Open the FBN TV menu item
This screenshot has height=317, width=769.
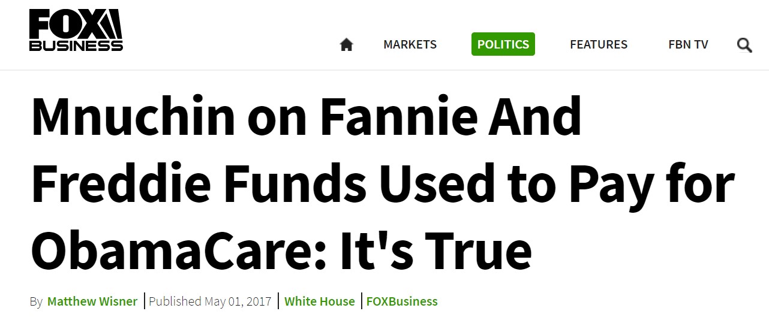pos(688,44)
